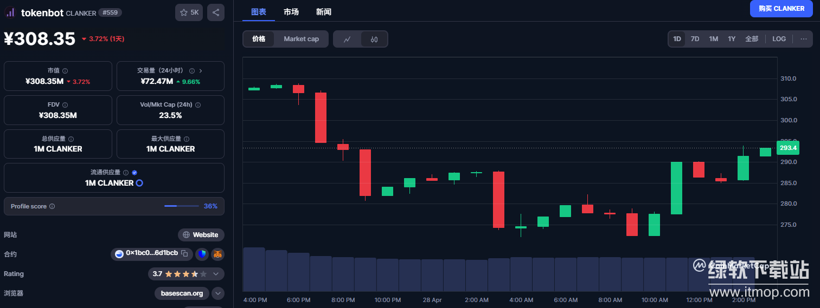Image resolution: width=820 pixels, height=308 pixels.
Task: Click the MetaMask fox icon
Action: (x=217, y=254)
